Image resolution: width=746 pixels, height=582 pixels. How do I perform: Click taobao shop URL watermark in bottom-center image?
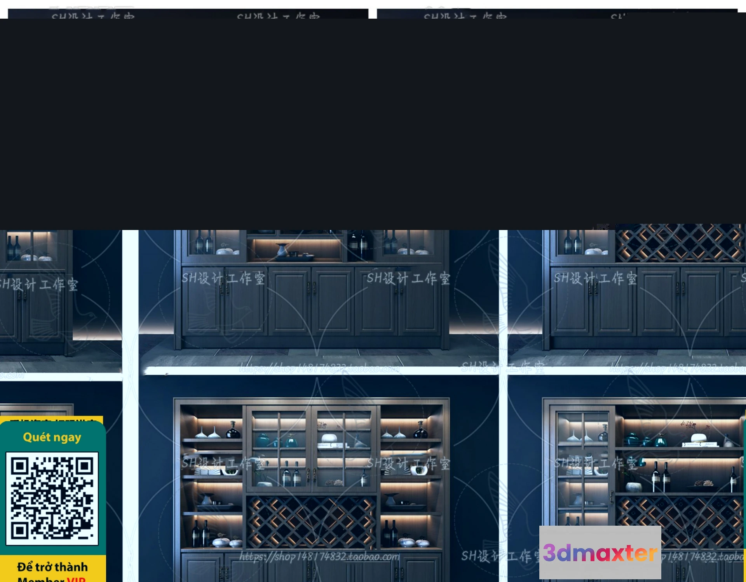pos(319,557)
